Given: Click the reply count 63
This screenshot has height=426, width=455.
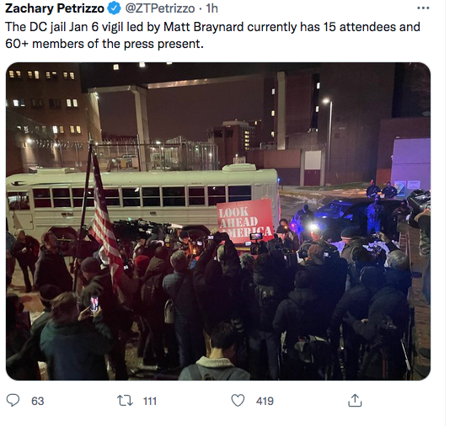Looking at the screenshot, I should click(37, 401).
